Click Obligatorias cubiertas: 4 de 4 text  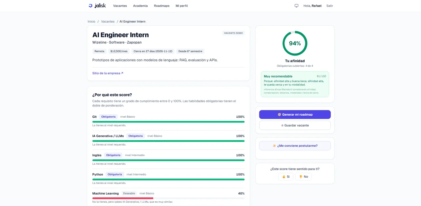(x=295, y=66)
